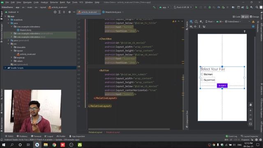Open the Refactor menu
263x148 pixels.
click(54, 2)
